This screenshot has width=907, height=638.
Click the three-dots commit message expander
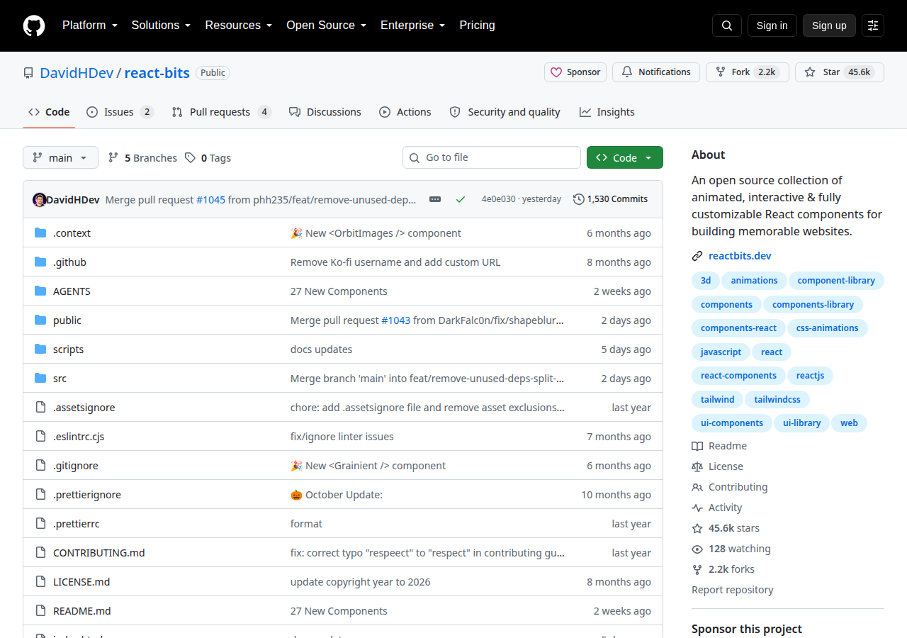[435, 199]
